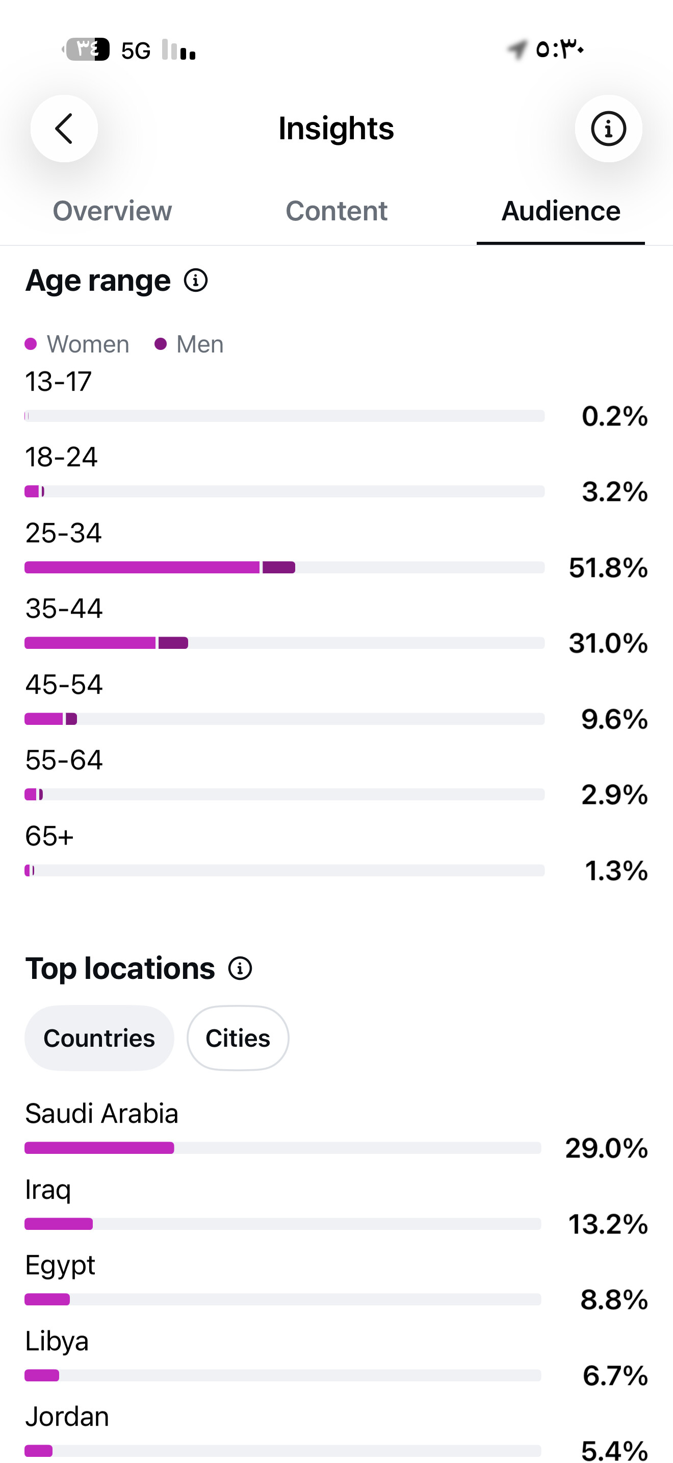Tap the 25-34 age range bar

(284, 567)
